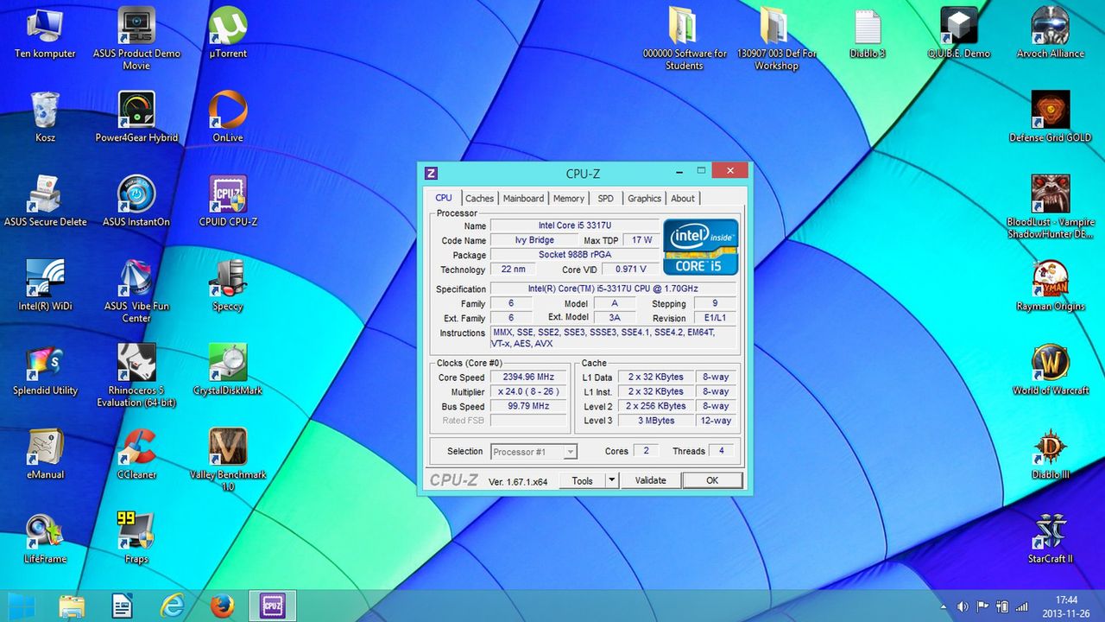This screenshot has height=622, width=1105.
Task: Open the Mainboard tab
Action: (x=523, y=199)
